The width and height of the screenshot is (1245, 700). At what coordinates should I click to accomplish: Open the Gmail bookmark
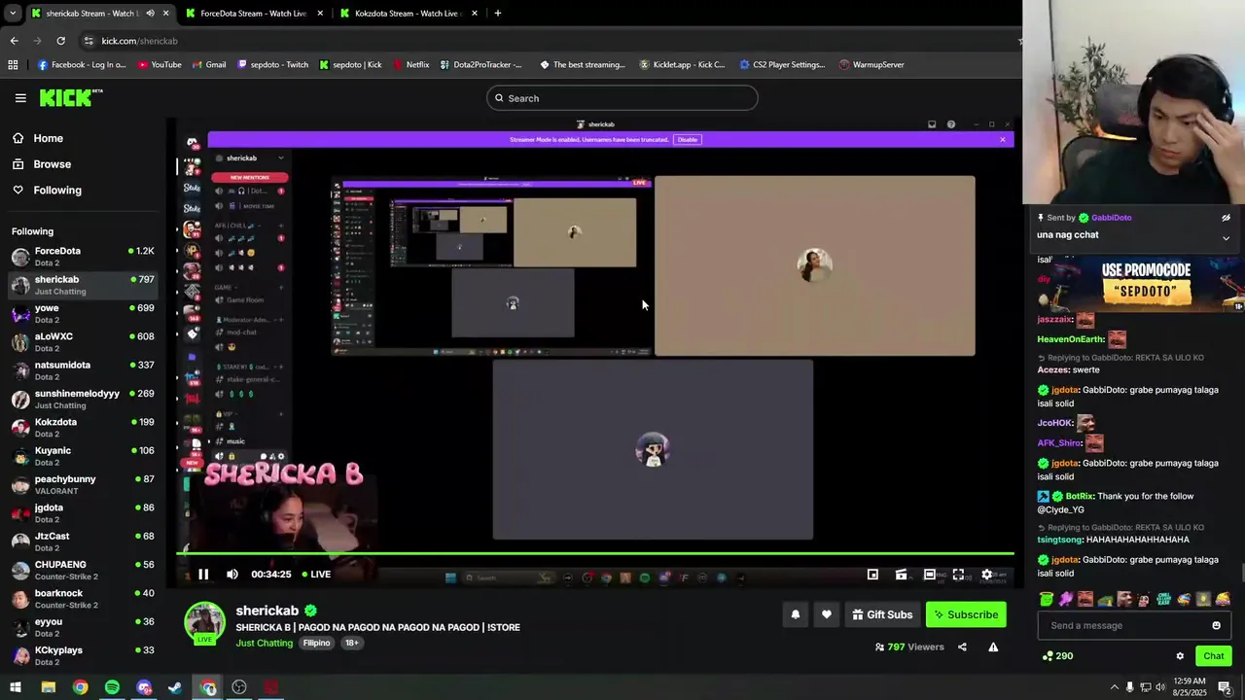(208, 65)
